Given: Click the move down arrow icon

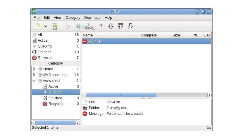Looking at the screenshot, I should 111,26.
